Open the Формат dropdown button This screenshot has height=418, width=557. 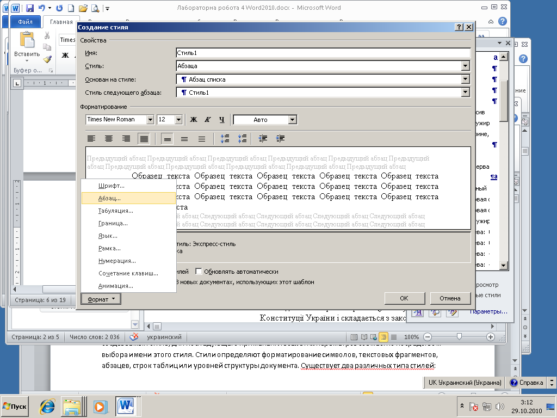(x=101, y=299)
